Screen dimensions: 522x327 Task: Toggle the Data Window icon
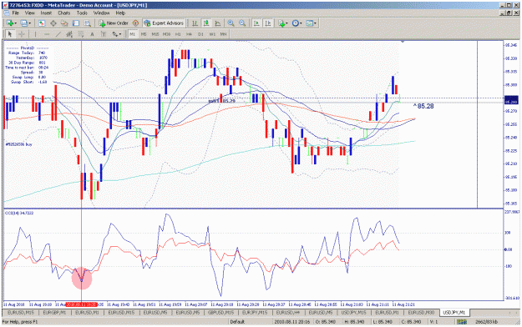[x=53, y=23]
